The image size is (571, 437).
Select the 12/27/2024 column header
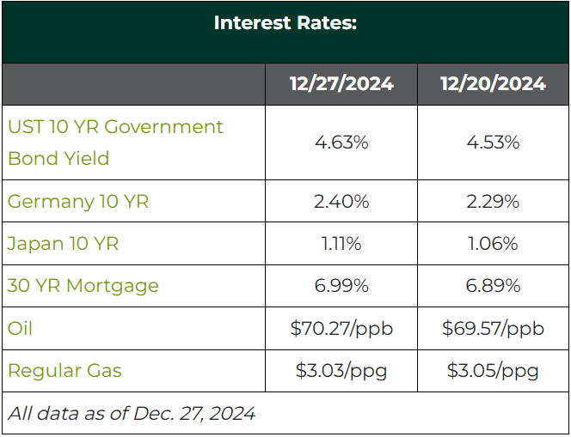point(341,84)
